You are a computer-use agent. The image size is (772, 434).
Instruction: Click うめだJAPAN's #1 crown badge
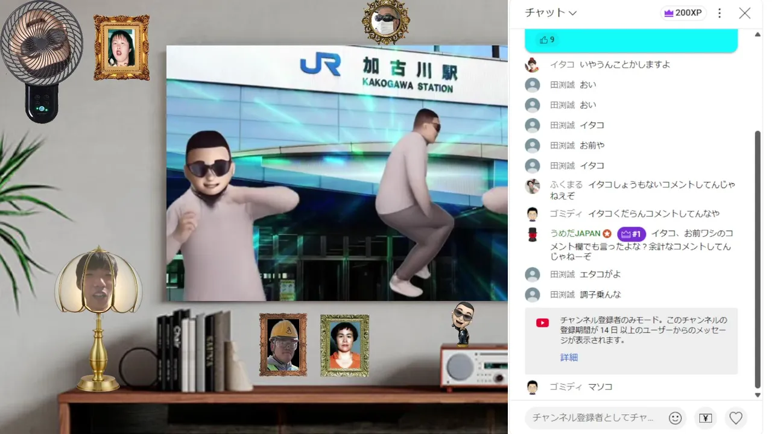pyautogui.click(x=631, y=234)
